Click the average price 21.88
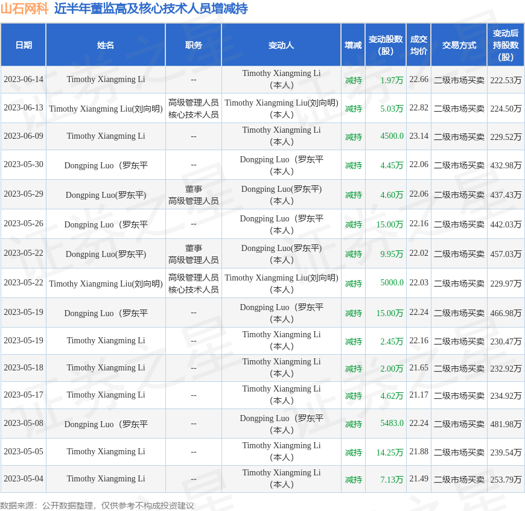525x511 pixels. pyautogui.click(x=419, y=452)
